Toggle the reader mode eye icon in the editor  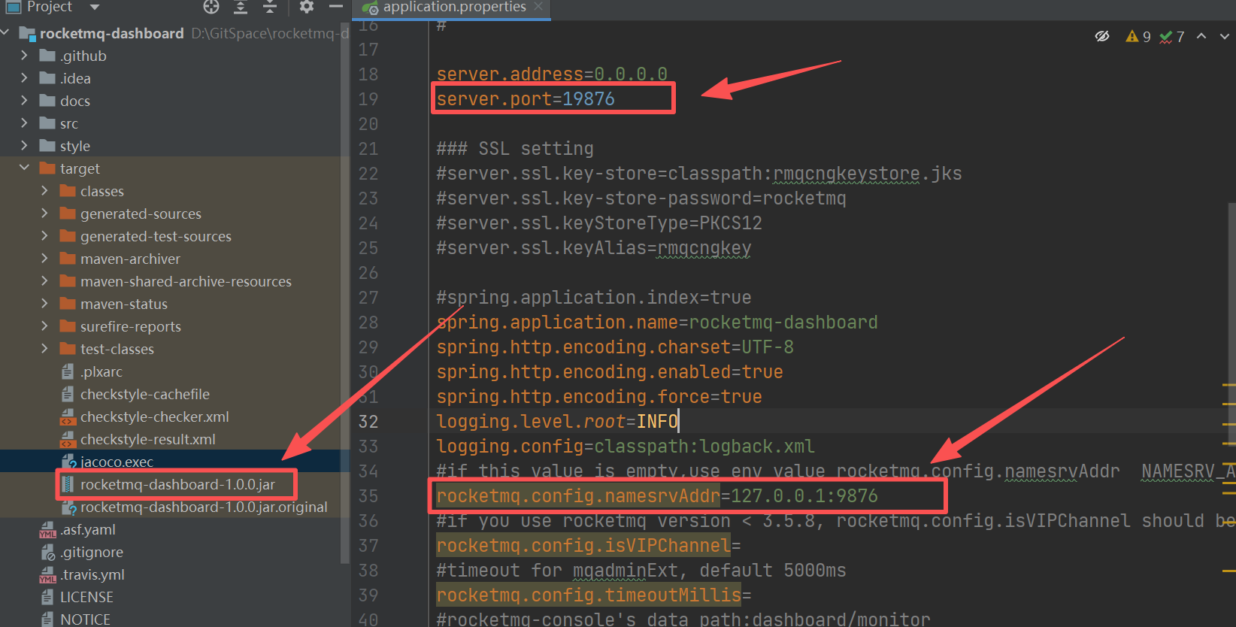tap(1102, 36)
